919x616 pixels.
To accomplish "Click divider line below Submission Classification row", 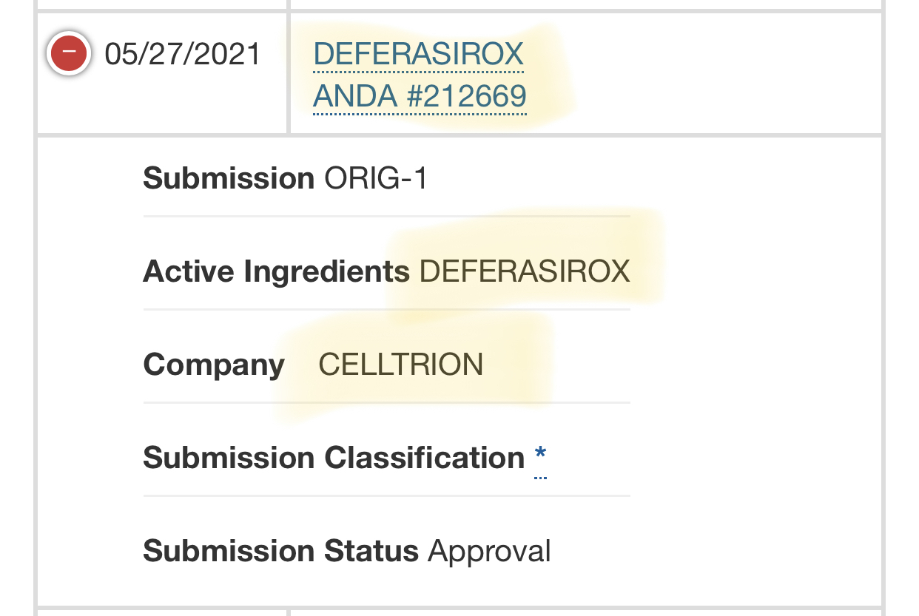I will (x=386, y=495).
